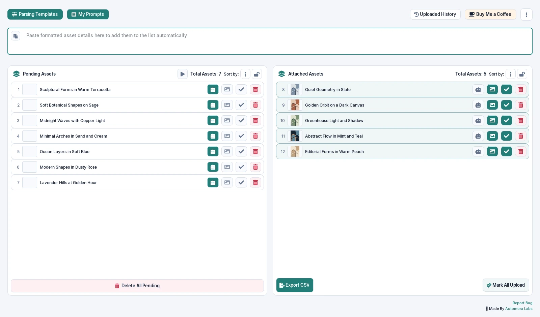540x317 pixels.
Task: Toggle checkmark for Ocean Layers in Soft Blue
Action: [x=241, y=151]
